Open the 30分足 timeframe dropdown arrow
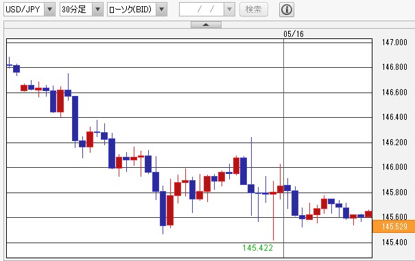The image size is (415, 261). click(97, 10)
